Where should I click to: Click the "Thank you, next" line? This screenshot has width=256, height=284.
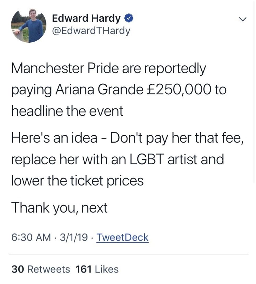[59, 208]
